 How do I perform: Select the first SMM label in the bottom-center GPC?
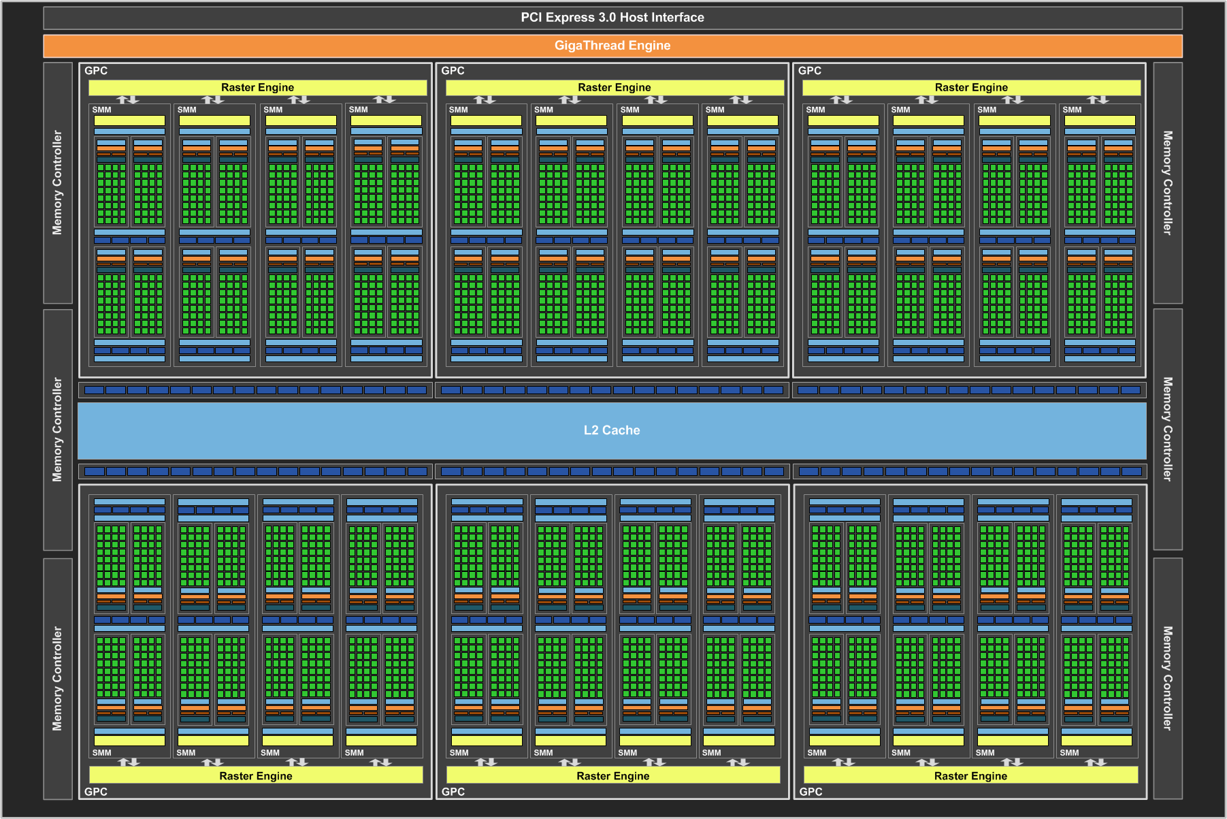coord(459,752)
